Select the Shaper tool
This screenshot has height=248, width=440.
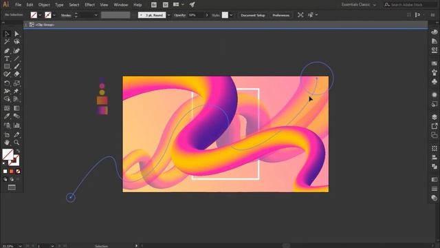click(7, 74)
